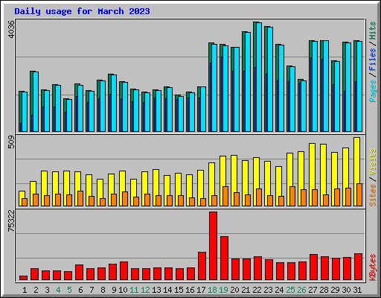Select the cyan Files bar for day 2

(36, 101)
